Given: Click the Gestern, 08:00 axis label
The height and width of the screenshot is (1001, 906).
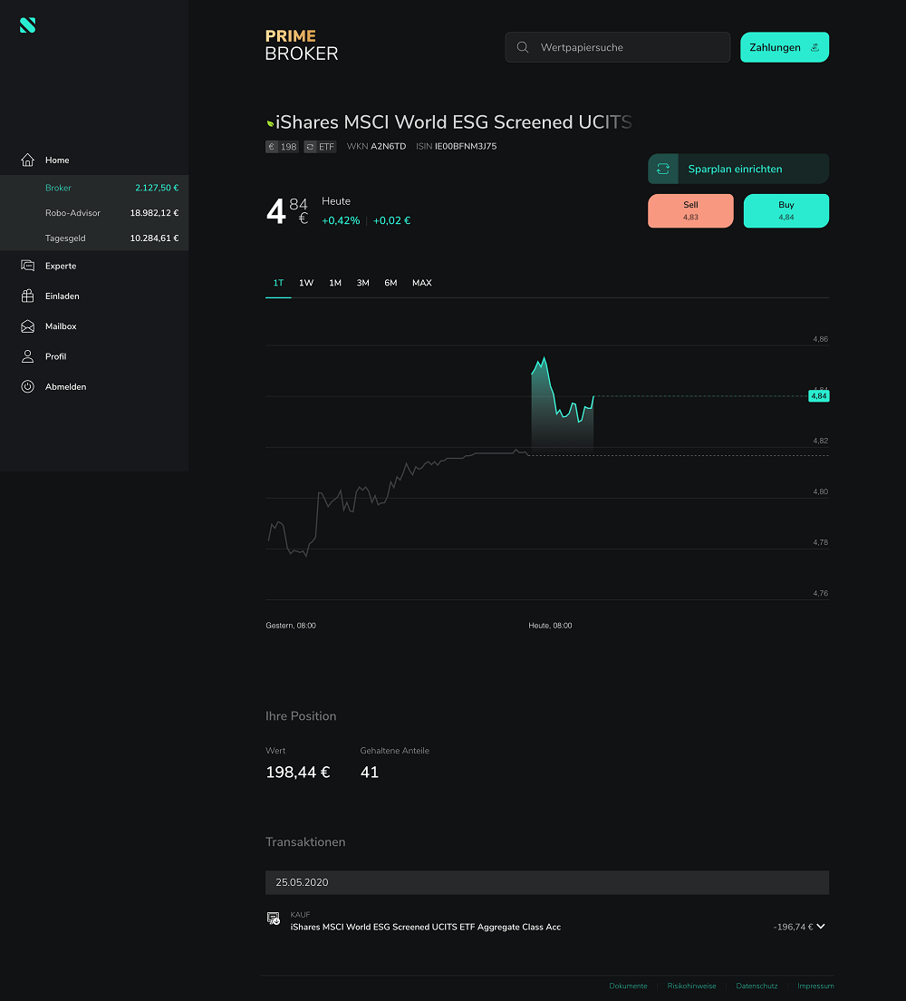Looking at the screenshot, I should coord(290,626).
